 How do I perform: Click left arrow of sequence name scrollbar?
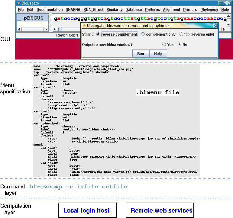click(19, 29)
